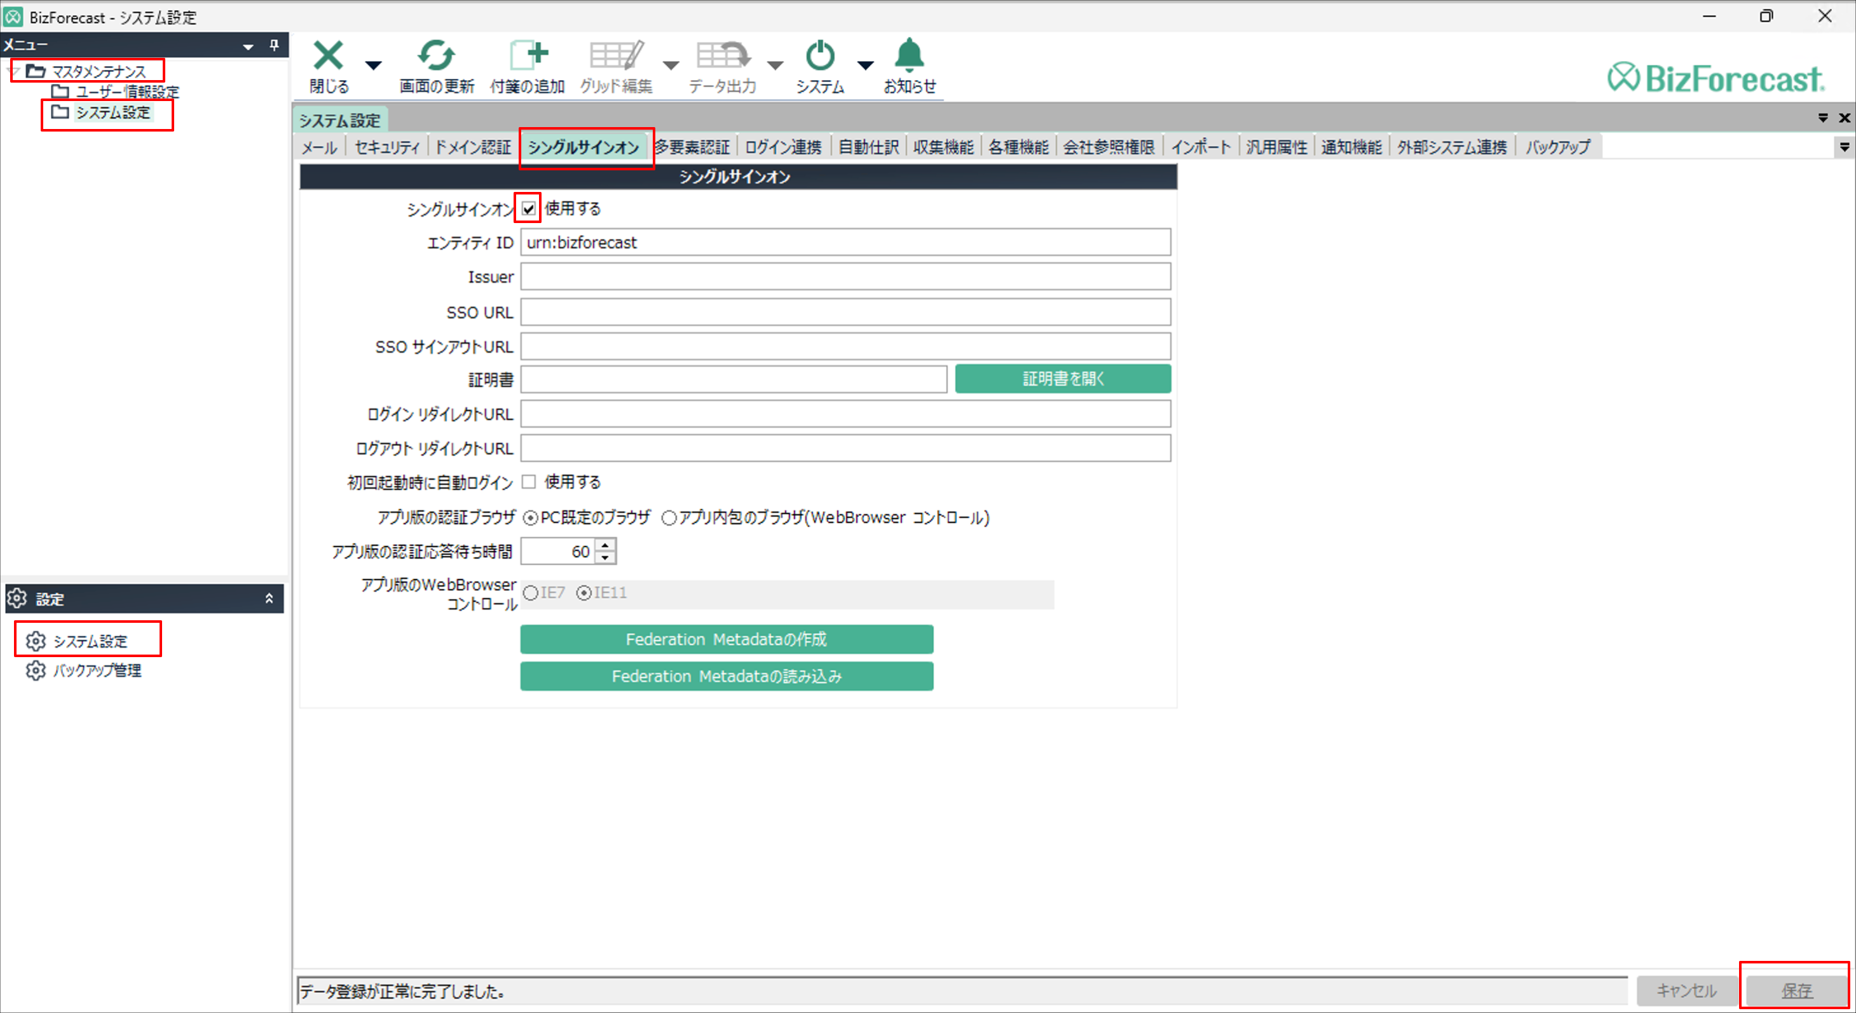Select the IE7 radio option
Viewport: 1856px width, 1013px height.
[530, 593]
